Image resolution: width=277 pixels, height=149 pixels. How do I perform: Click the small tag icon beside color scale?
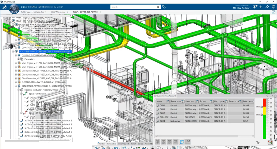click(x=258, y=142)
